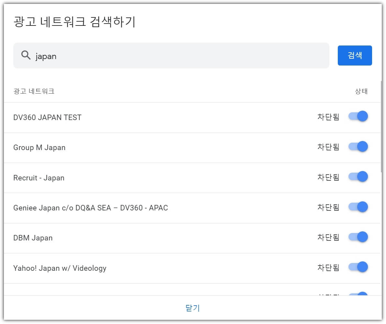Toggle Yahoo! Japan w/ Videology blocking
Viewport: 386px width, 324px height.
coord(358,267)
